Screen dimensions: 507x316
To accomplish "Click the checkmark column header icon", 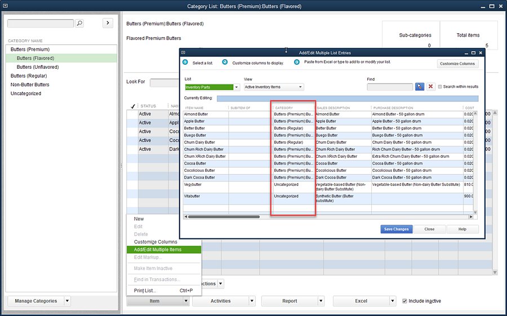I will pyautogui.click(x=132, y=106).
